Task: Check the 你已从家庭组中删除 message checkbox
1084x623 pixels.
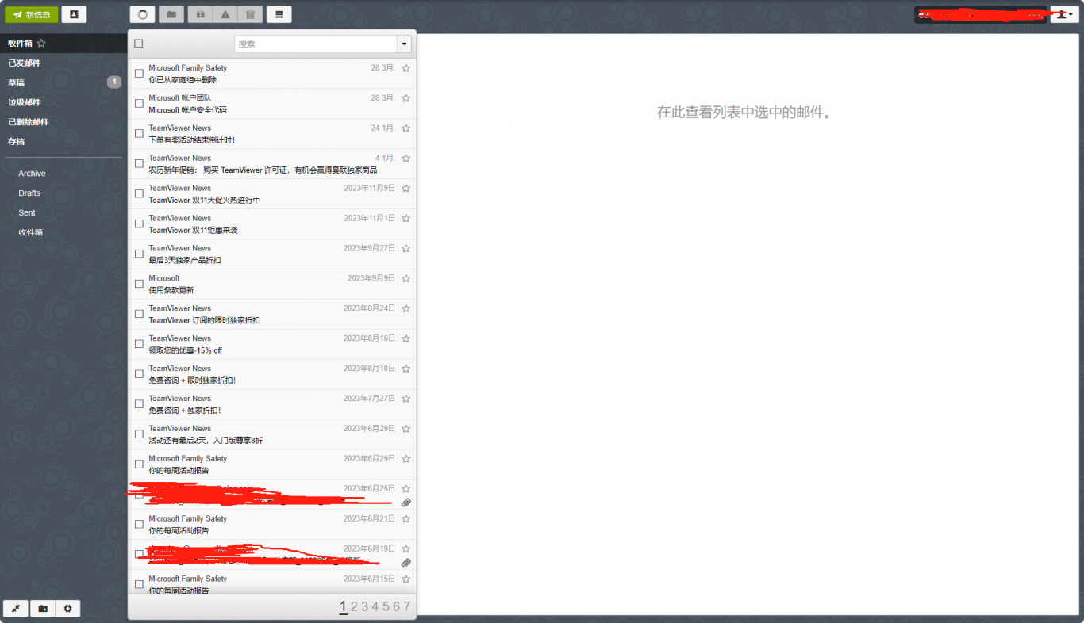Action: coord(139,74)
